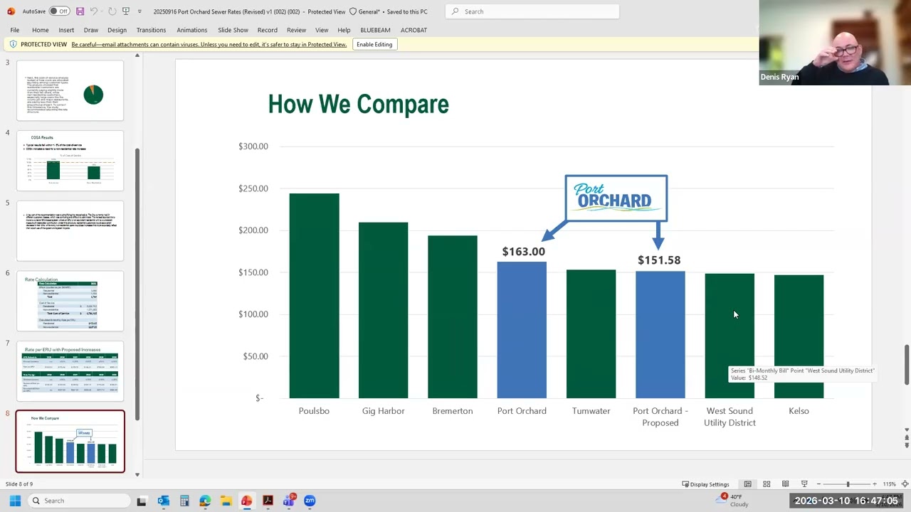The height and width of the screenshot is (512, 911).
Task: Start presentation from beginning icon
Action: pos(126,11)
